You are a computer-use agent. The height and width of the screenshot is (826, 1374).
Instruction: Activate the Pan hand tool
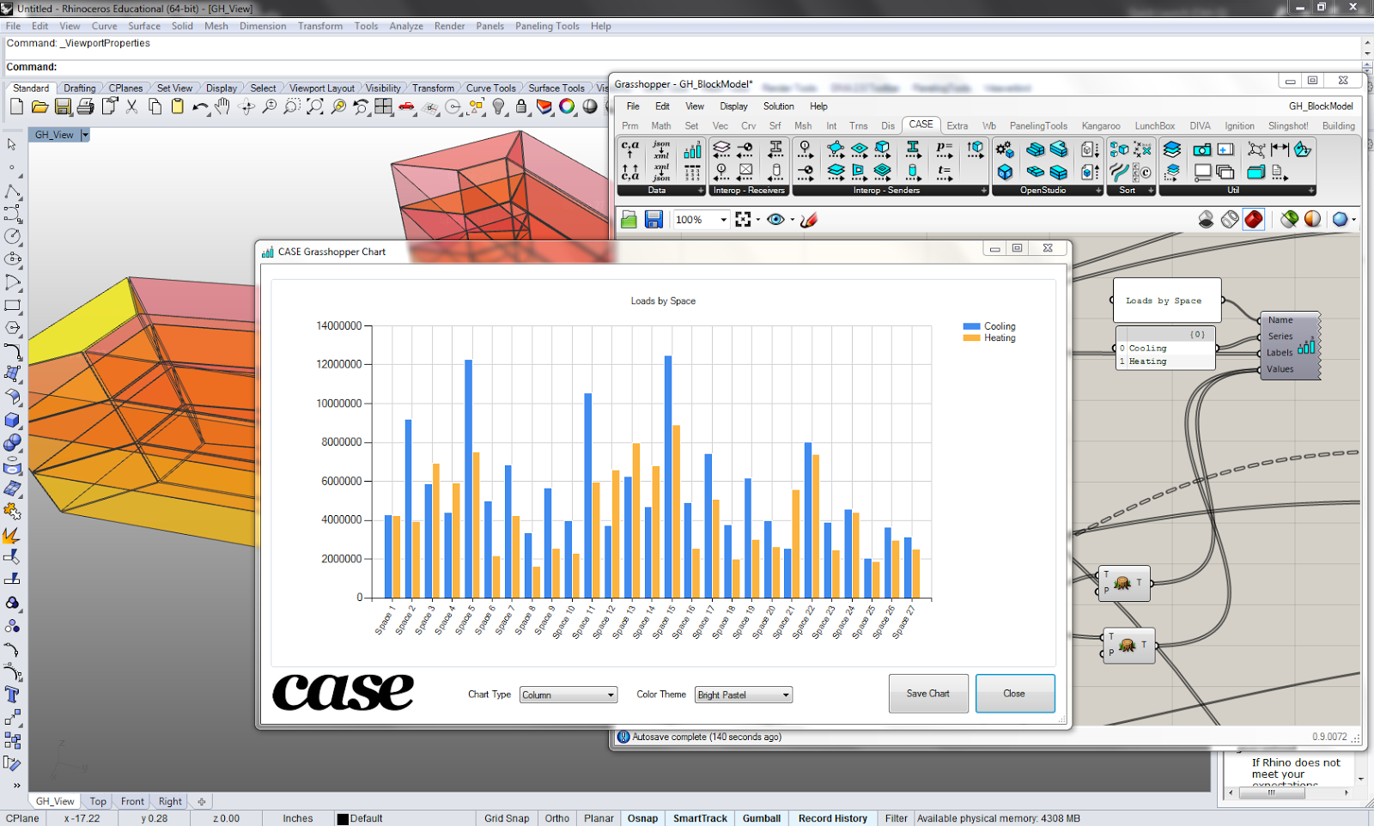[x=222, y=106]
